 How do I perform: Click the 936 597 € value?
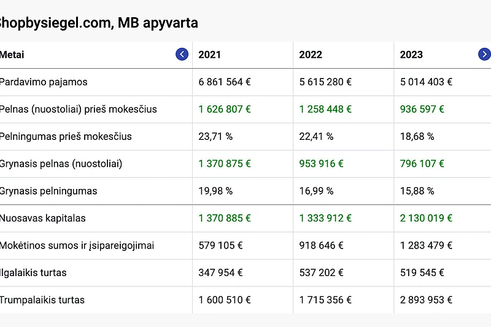point(422,109)
